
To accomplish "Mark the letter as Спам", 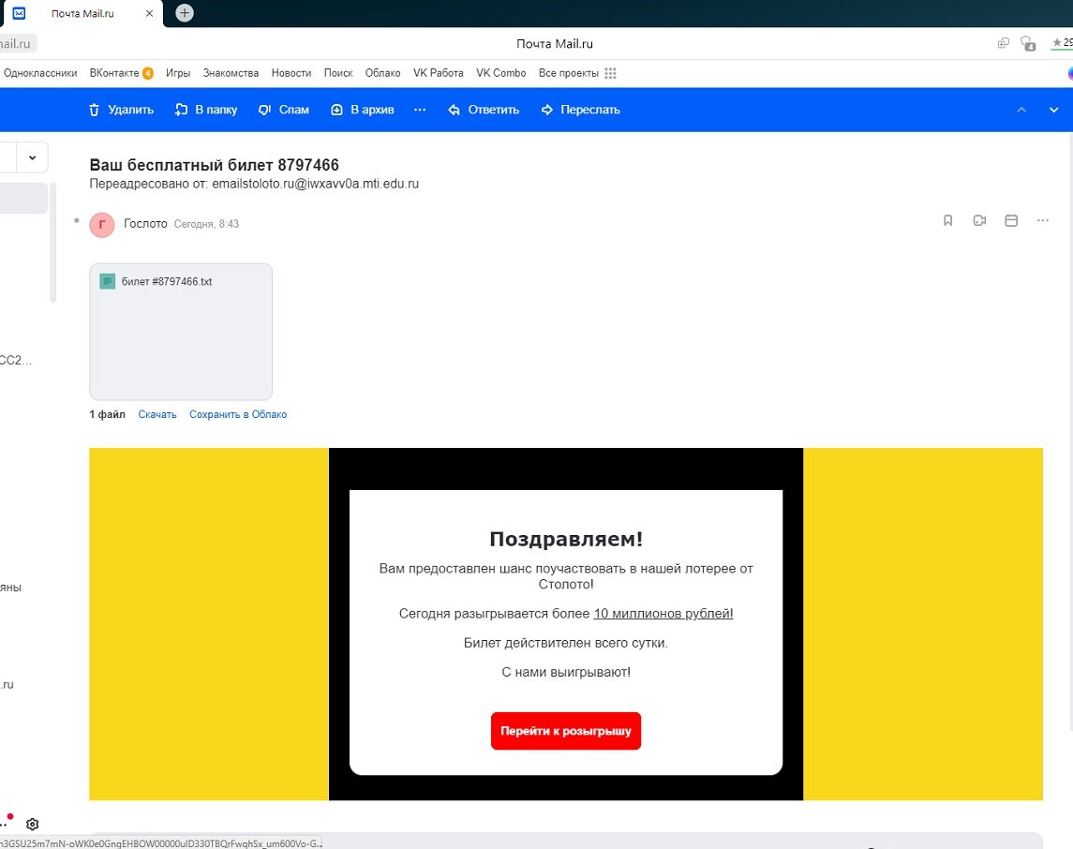I will [283, 110].
